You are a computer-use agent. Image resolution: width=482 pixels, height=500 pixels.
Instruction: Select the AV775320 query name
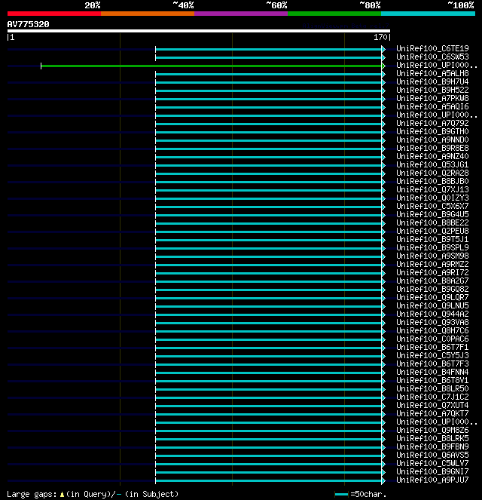(29, 24)
